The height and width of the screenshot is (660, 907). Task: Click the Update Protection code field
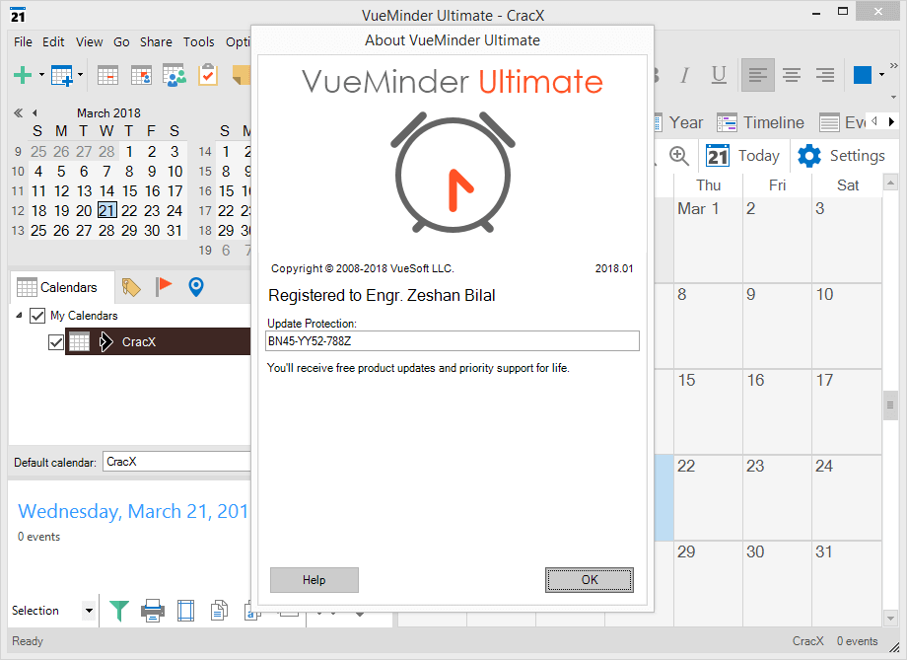[453, 341]
